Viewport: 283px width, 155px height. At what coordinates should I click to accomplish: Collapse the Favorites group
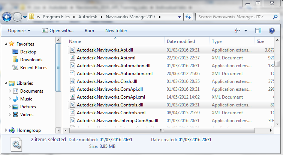(x=6, y=44)
